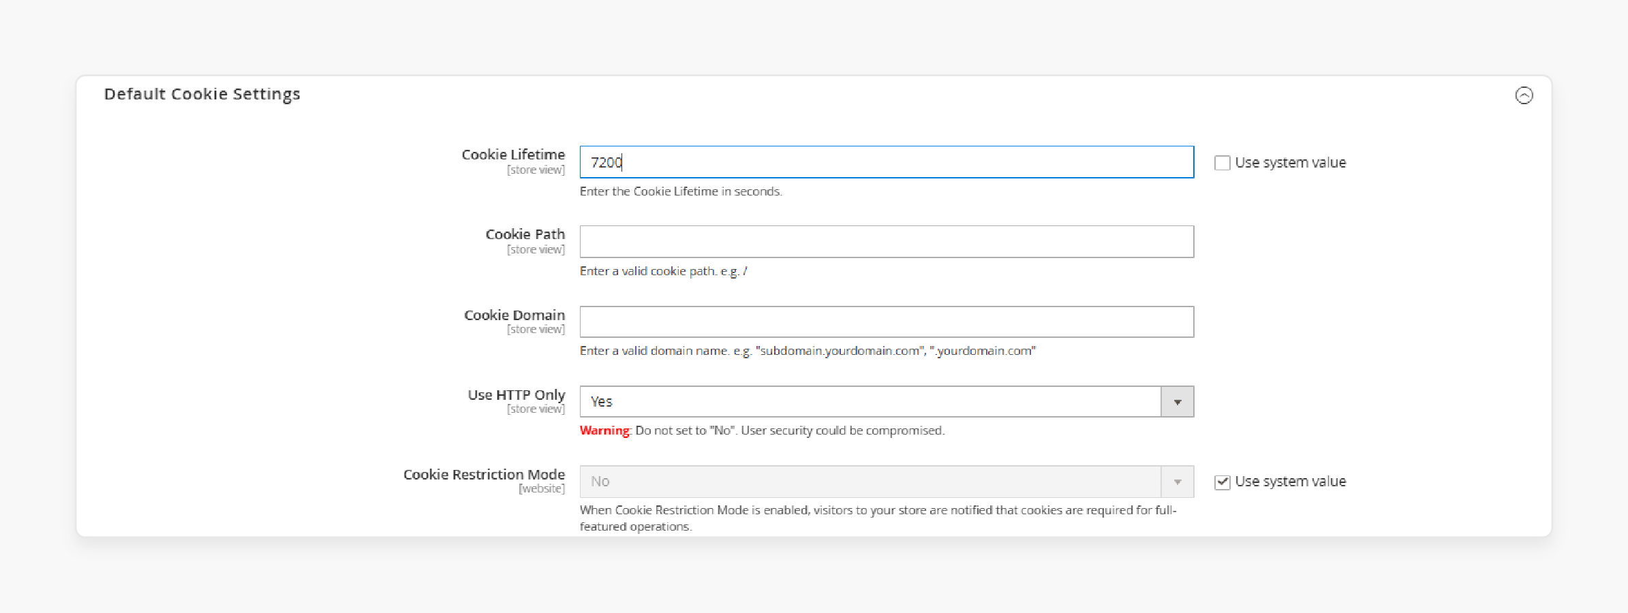The height and width of the screenshot is (613, 1628).
Task: Click 'Enter the Cookie Lifetime in seconds' hint
Action: (x=681, y=191)
